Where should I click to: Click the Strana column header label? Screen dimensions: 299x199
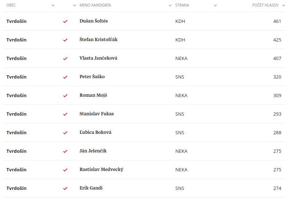pyautogui.click(x=182, y=5)
